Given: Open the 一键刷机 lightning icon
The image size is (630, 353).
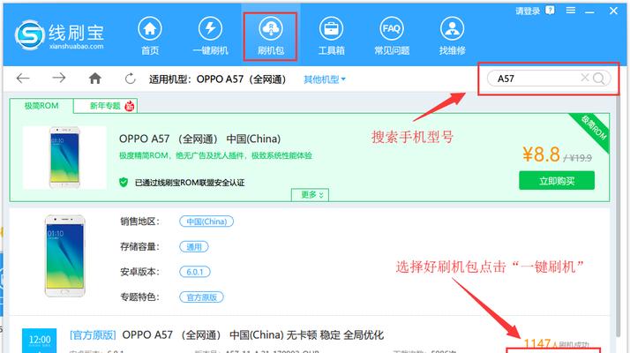Looking at the screenshot, I should point(211,29).
